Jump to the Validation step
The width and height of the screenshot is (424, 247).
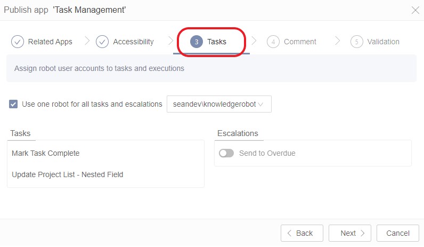click(383, 42)
